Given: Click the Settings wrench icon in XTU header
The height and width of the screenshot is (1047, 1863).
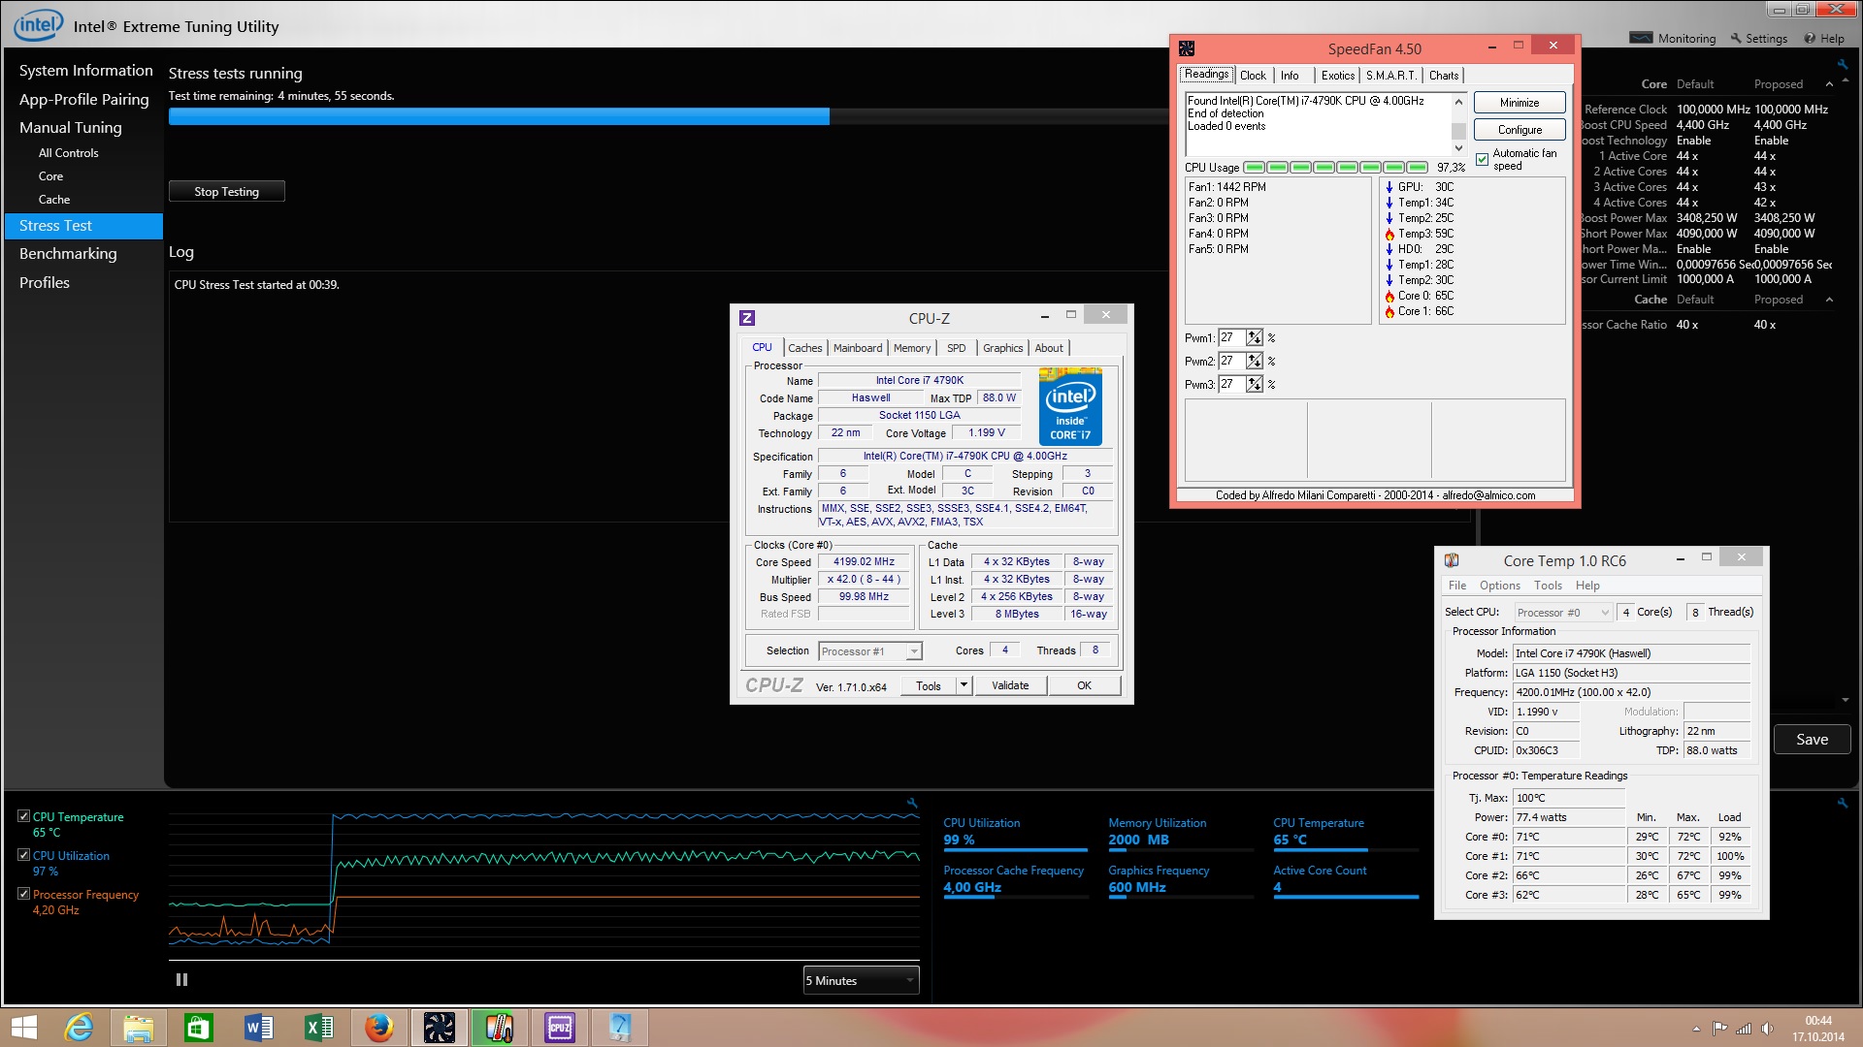Looking at the screenshot, I should point(1736,39).
